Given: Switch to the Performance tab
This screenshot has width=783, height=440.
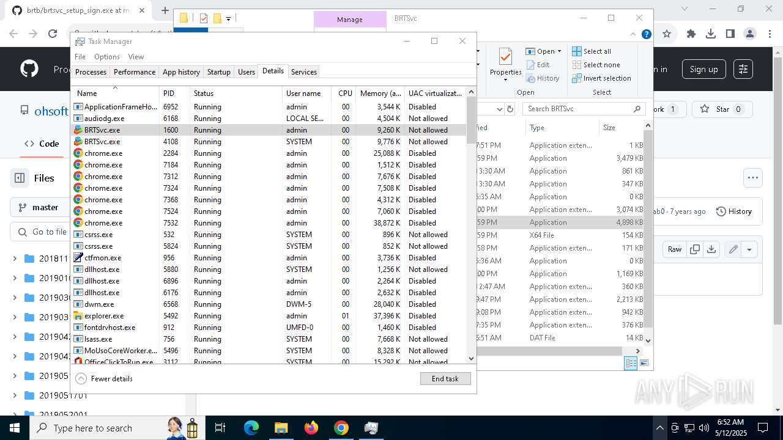Looking at the screenshot, I should [x=135, y=71].
